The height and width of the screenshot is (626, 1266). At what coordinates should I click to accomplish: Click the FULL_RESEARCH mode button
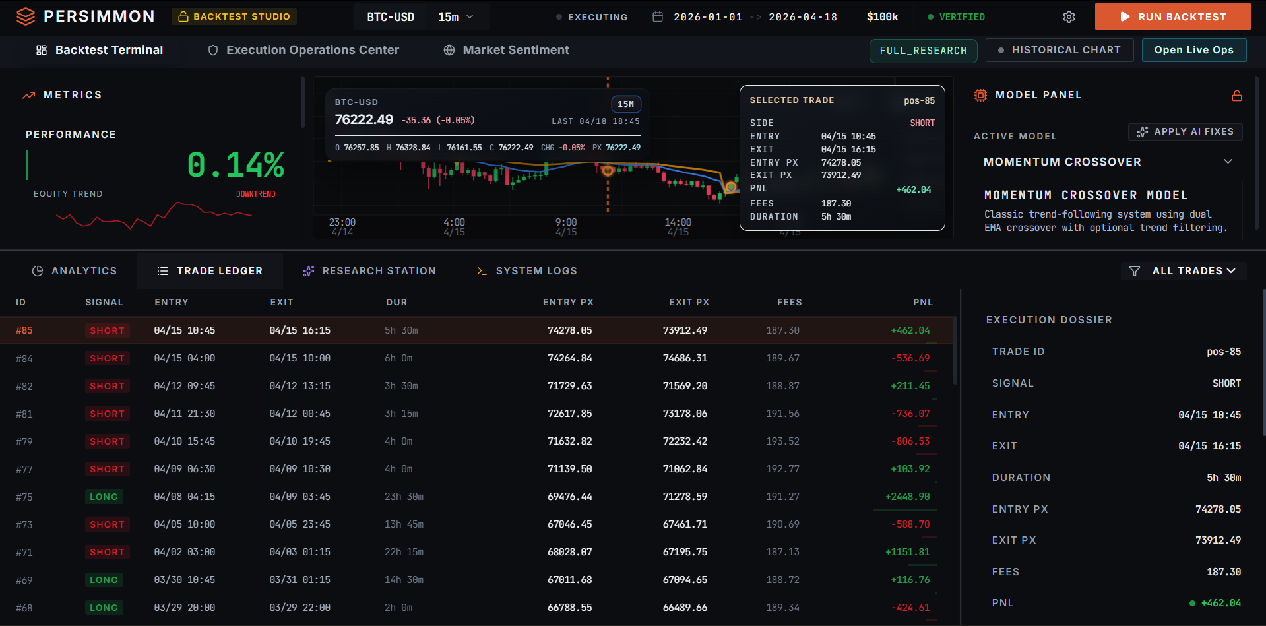pos(923,51)
